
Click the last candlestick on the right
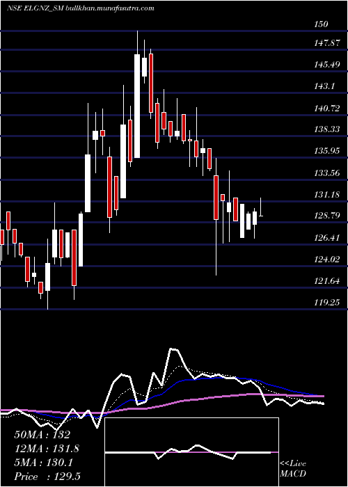coord(261,207)
